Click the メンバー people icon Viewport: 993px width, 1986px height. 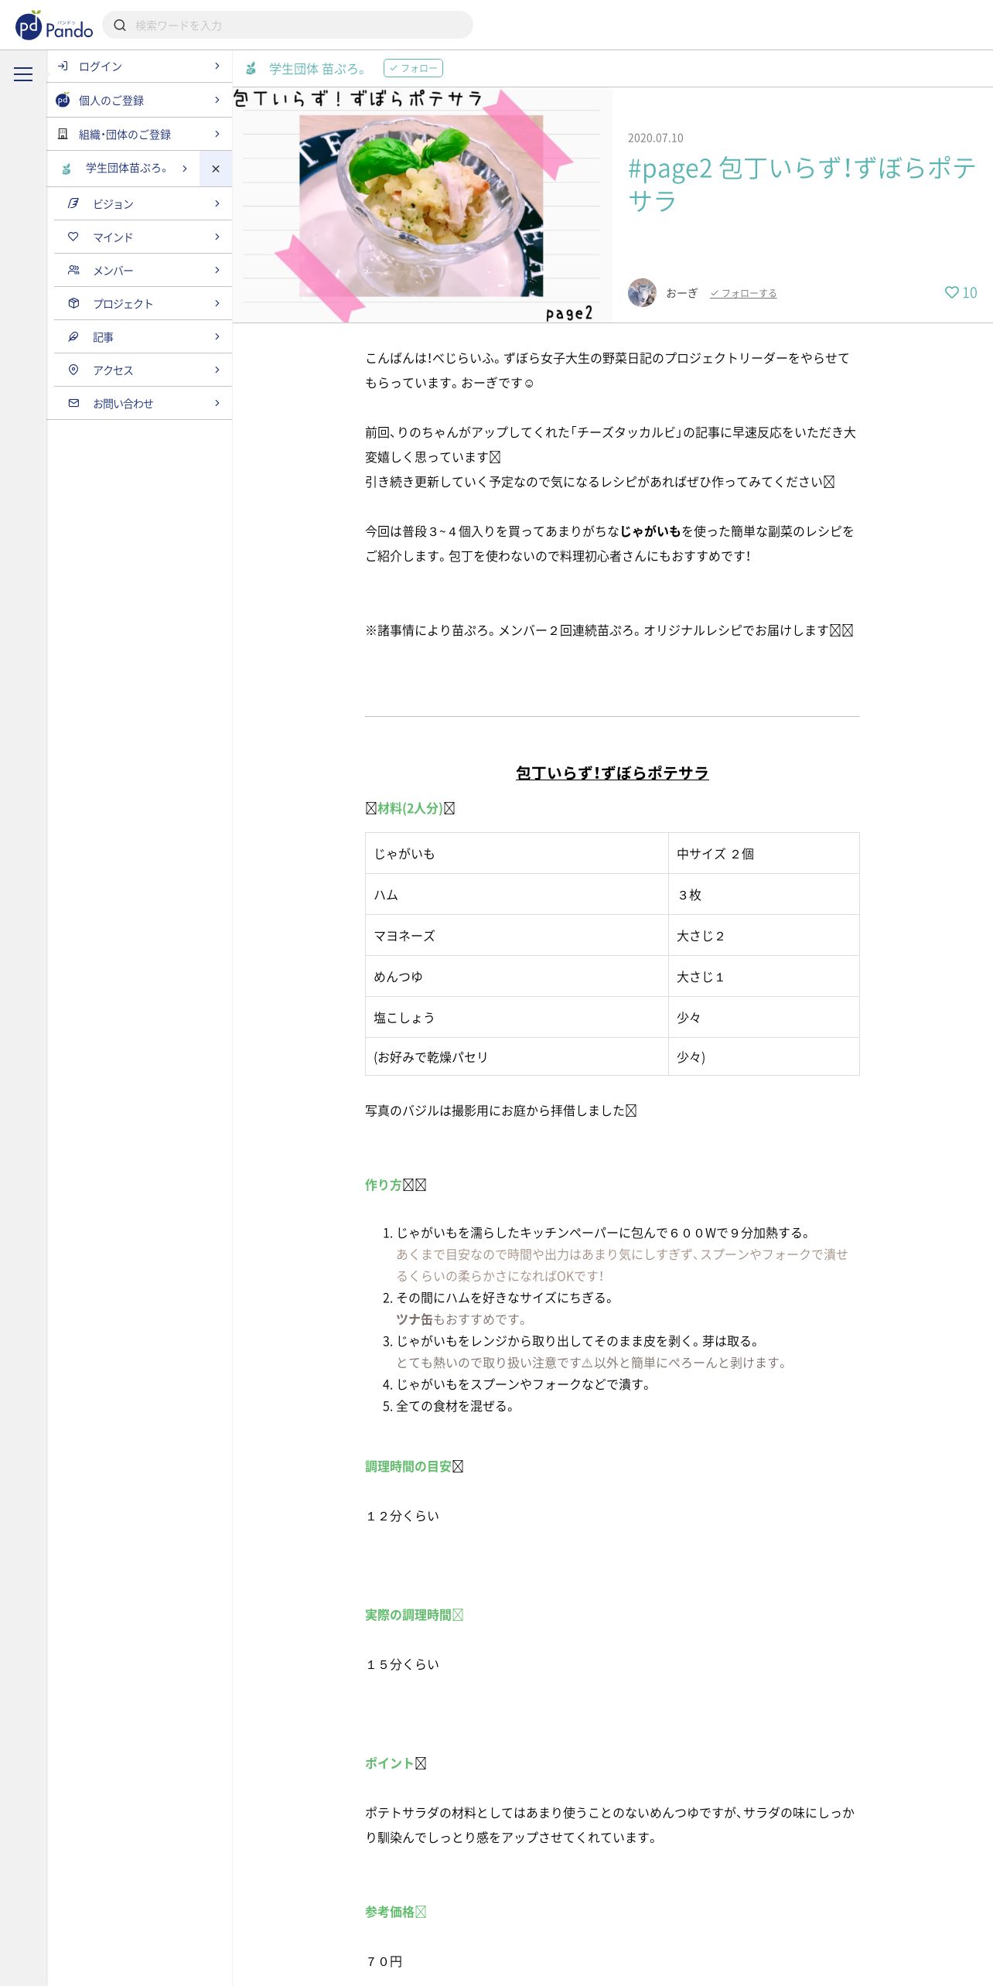tap(73, 270)
